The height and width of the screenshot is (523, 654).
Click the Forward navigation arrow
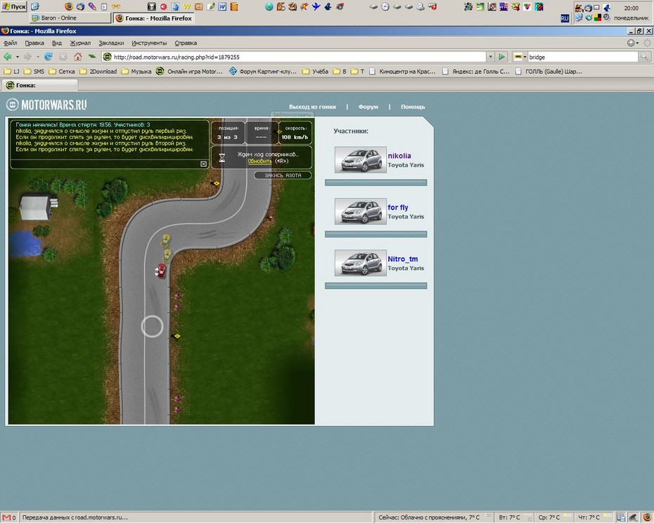click(27, 57)
